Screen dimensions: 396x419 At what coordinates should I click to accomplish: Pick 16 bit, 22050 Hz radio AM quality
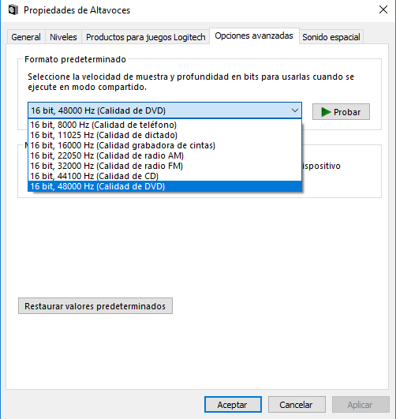coord(165,155)
